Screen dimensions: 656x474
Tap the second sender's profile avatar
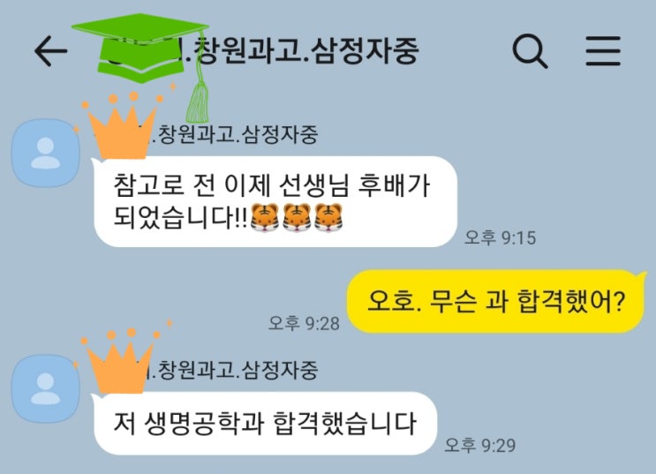click(46, 388)
